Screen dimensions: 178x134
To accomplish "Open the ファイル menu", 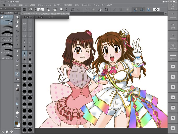I will 12,5.
